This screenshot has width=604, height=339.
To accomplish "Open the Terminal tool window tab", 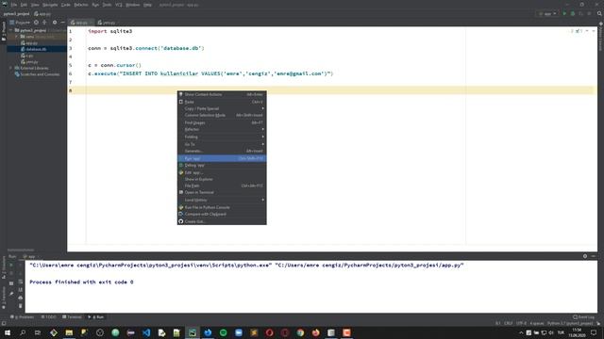I will click(72, 317).
